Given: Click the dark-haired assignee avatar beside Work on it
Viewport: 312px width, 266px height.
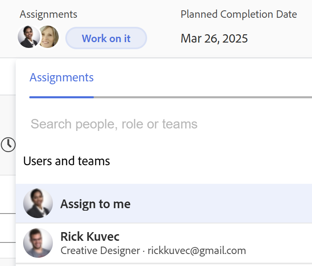Looking at the screenshot, I should tap(29, 37).
